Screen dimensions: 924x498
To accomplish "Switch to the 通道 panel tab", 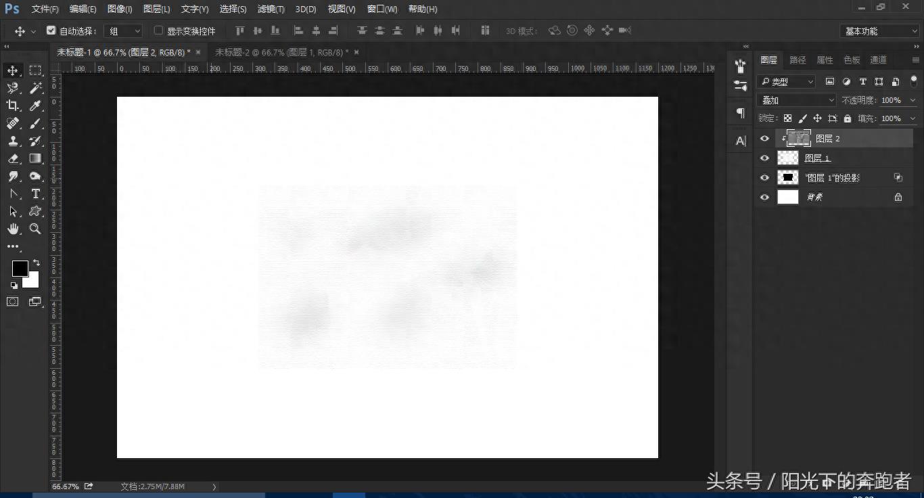I will coord(879,60).
